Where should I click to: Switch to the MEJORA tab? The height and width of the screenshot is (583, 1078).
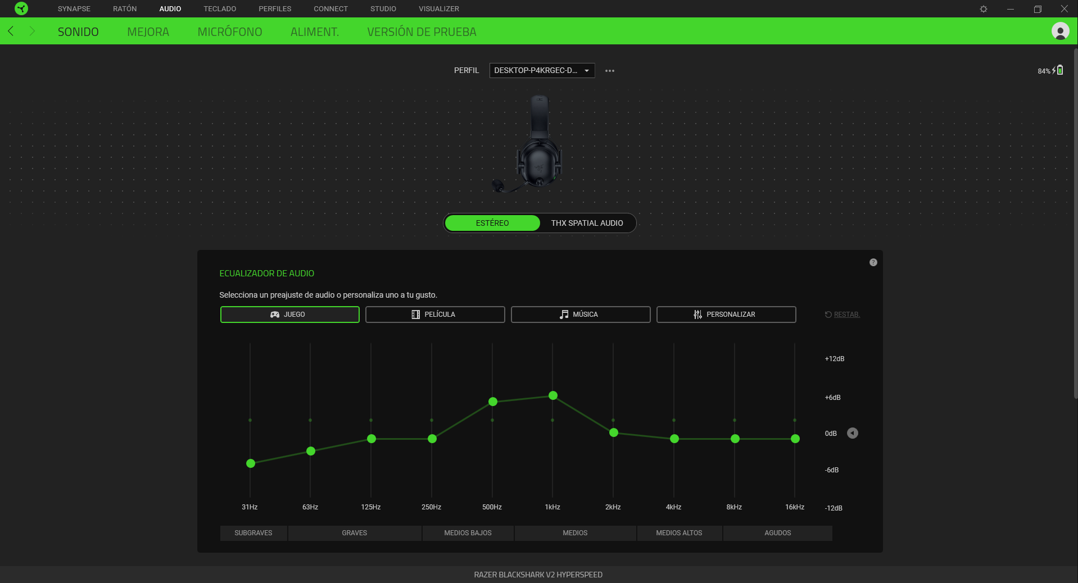148,32
